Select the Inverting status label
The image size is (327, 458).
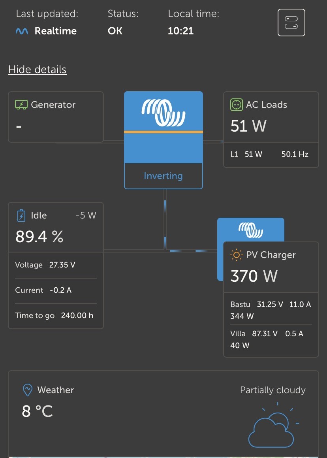tap(163, 176)
